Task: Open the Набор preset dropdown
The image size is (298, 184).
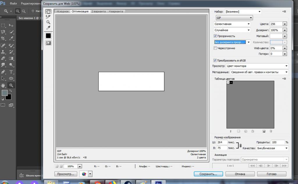Action: pyautogui.click(x=243, y=12)
